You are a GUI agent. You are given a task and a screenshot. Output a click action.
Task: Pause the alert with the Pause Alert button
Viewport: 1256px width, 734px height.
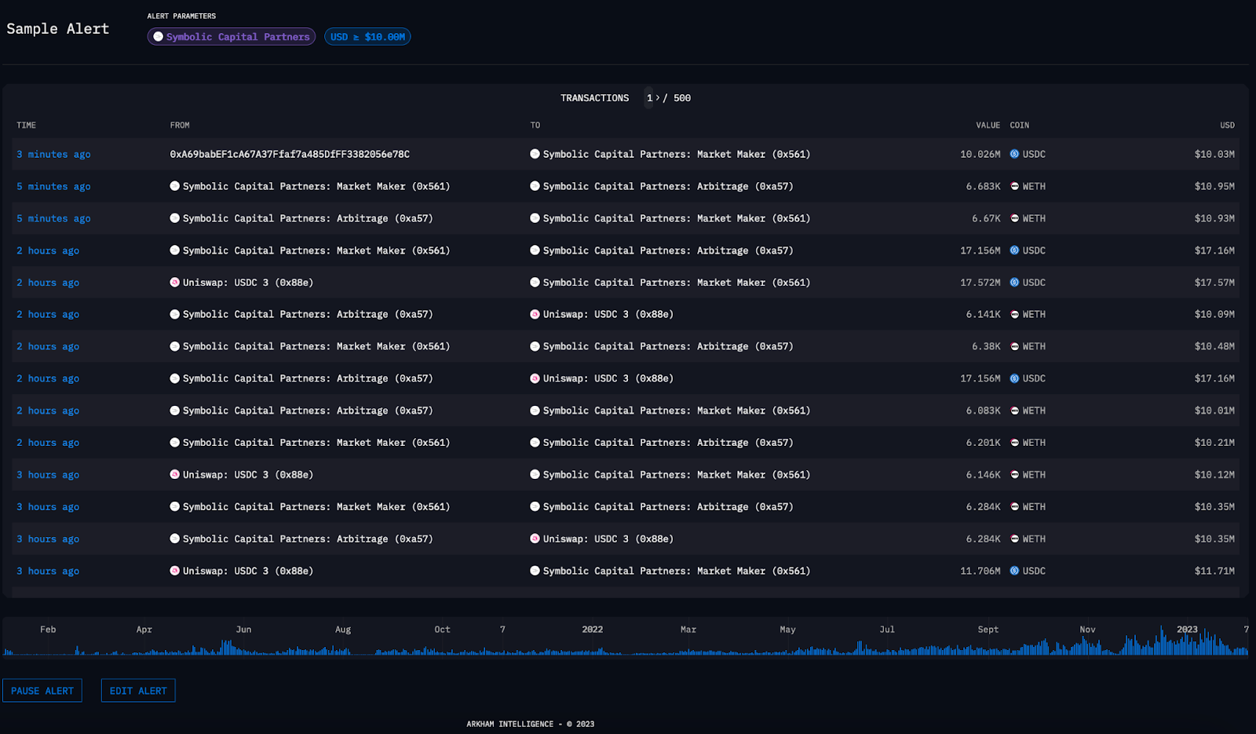pos(42,691)
